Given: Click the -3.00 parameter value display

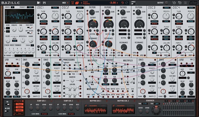Looking at the screenshot, I should pos(112,3).
